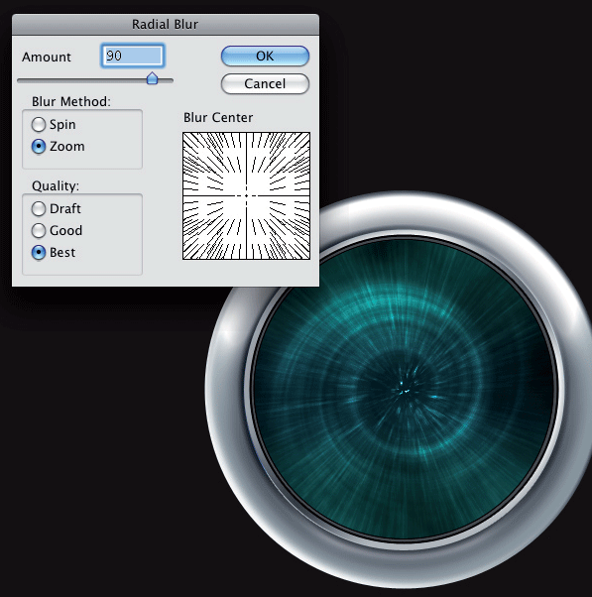Screen dimensions: 592x597
Task: Click the slider track left of the handle
Action: point(82,80)
